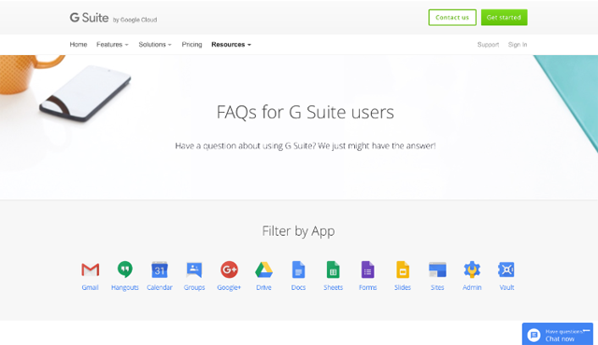
Task: Filter FAQs by the Gmail icon
Action: 91,269
